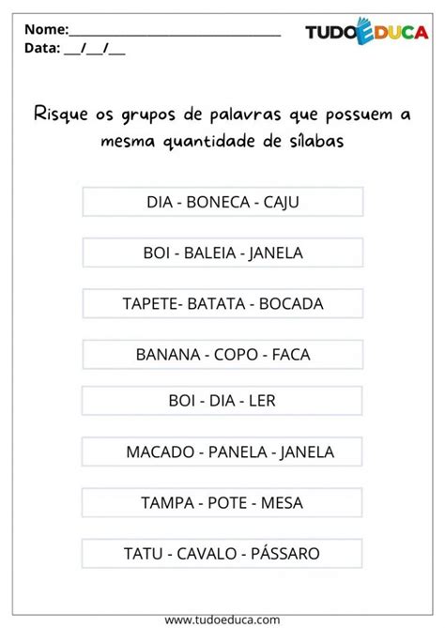Select the BANANA - COPO - FACA box
Image resolution: width=445 pixels, height=628 pixels.
point(222,355)
